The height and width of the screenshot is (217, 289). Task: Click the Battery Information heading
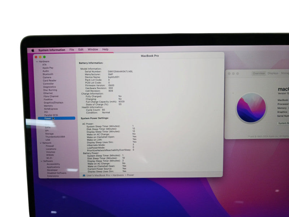tap(91, 63)
